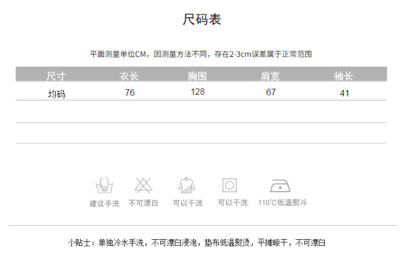Click the crossed-out triangle no-bleach icon
Screen dimensions: 406x256
coord(143,186)
